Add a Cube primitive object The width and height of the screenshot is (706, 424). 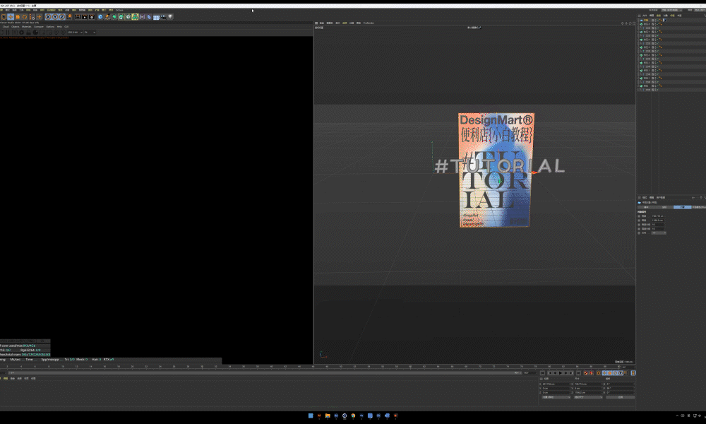click(x=100, y=17)
